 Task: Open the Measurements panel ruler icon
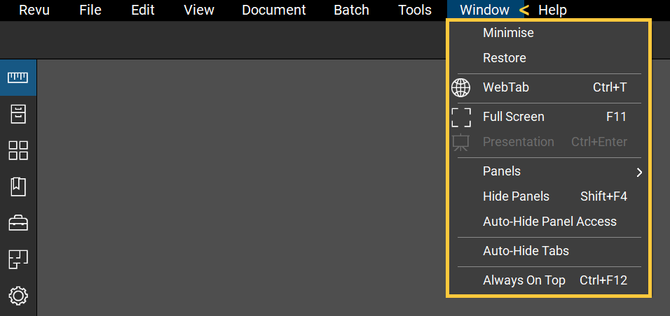(x=18, y=77)
